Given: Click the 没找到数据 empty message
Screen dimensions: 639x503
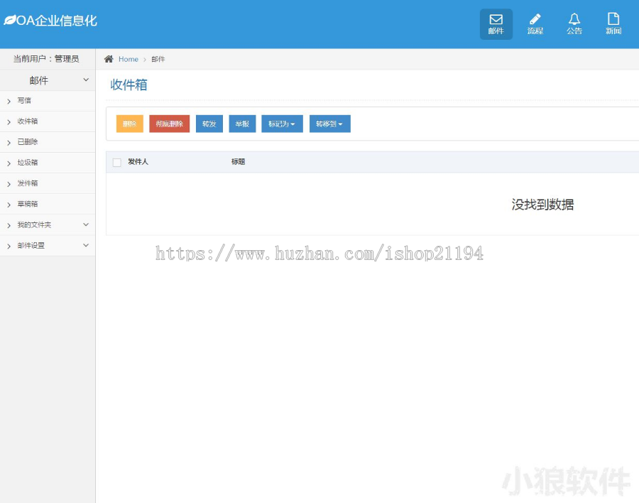Looking at the screenshot, I should (x=543, y=205).
